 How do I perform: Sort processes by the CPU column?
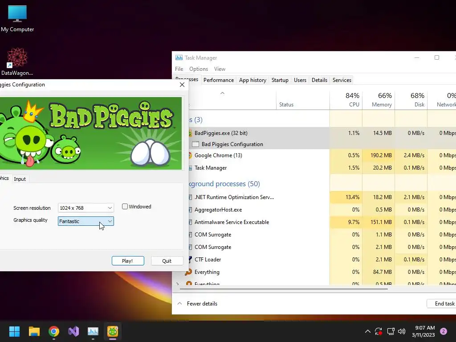pos(346,100)
